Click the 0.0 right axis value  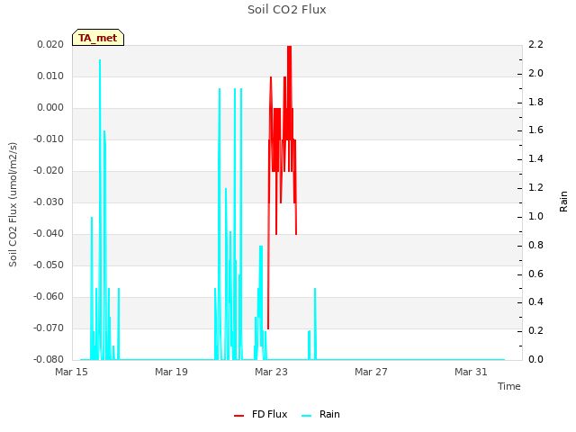coord(535,359)
